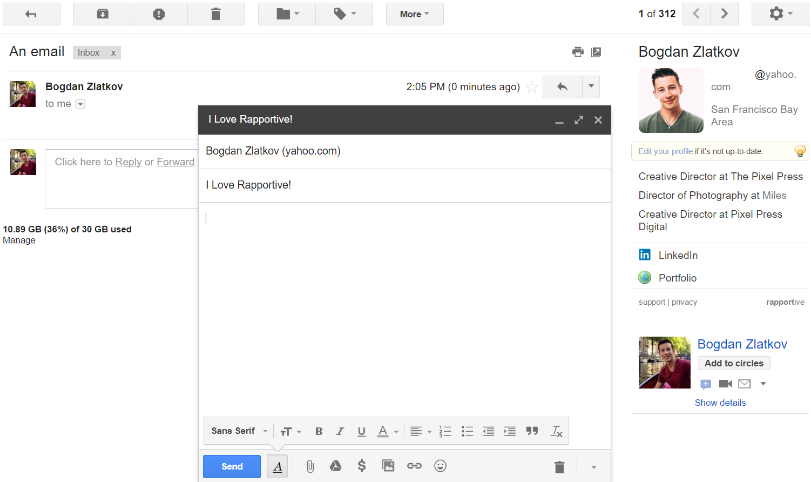Discard the draft with compose trash icon
Image resolution: width=811 pixels, height=482 pixels.
(559, 467)
